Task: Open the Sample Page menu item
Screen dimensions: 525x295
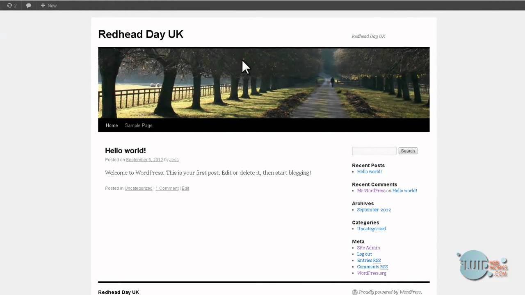Action: pos(139,125)
